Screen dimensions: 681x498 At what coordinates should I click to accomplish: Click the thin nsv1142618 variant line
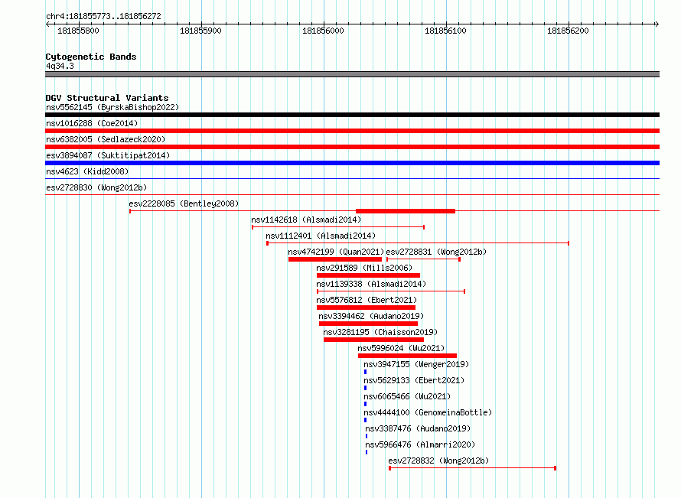point(338,227)
